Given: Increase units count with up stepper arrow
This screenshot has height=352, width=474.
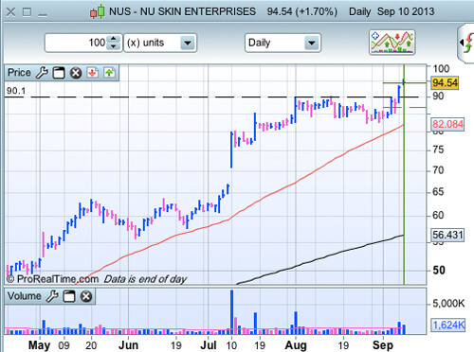Looking at the screenshot, I should click(114, 39).
